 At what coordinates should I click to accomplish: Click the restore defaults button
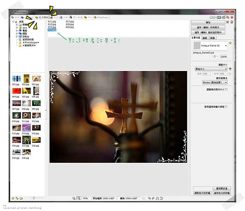(222, 189)
